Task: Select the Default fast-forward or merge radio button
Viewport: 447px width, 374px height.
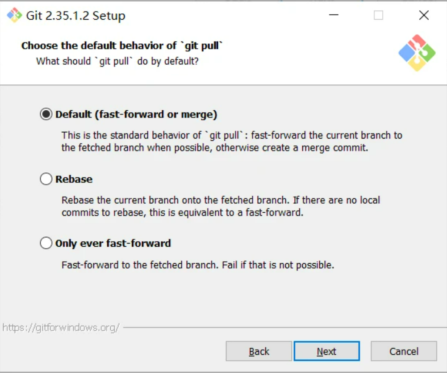Action: [x=46, y=114]
